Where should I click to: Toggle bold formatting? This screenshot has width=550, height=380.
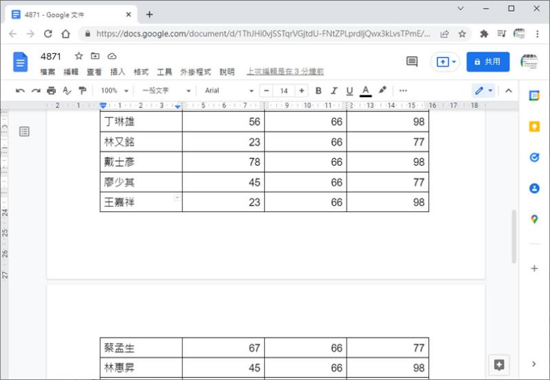[318, 91]
